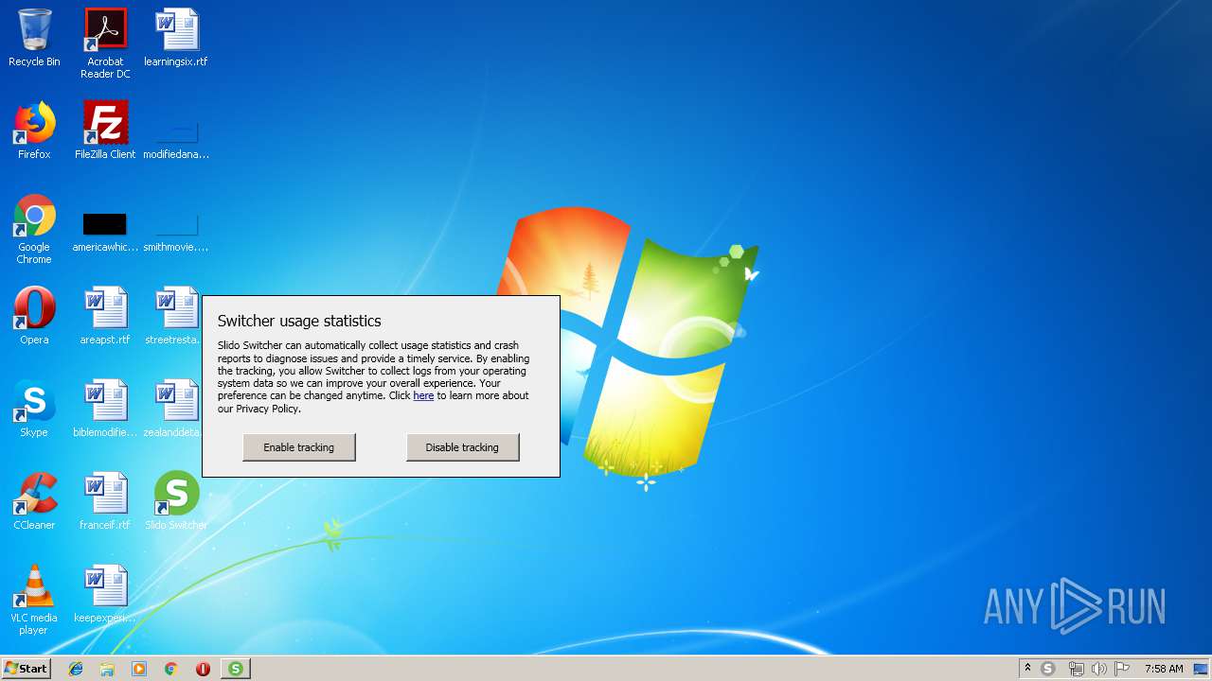Click Show desktop button at taskbar end
The height and width of the screenshot is (681, 1212).
click(x=1203, y=669)
